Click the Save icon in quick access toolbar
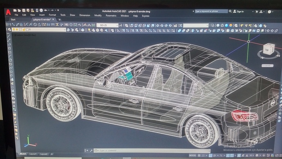This screenshot has height=159, width=282. 24,11
